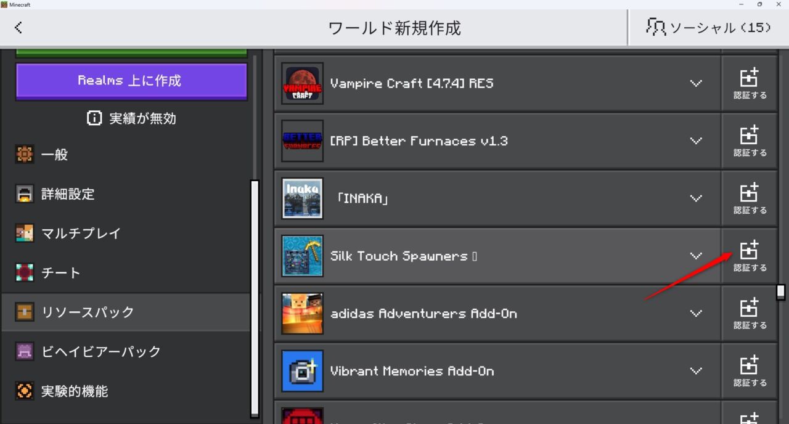Click Realms 上に作成 button
The image size is (789, 424).
pos(131,81)
